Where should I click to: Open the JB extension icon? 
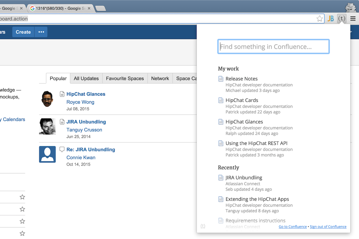click(x=331, y=19)
